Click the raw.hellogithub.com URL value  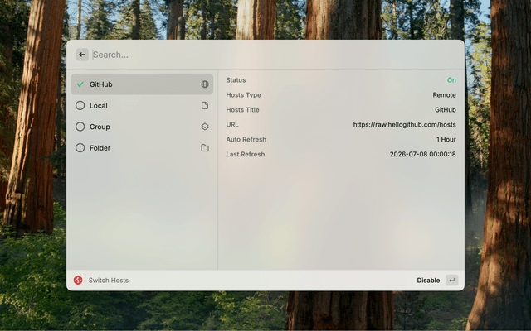(404, 125)
